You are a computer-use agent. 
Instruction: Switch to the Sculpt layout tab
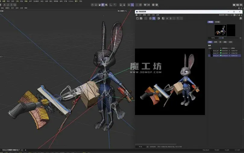pyautogui.click(x=227, y=150)
